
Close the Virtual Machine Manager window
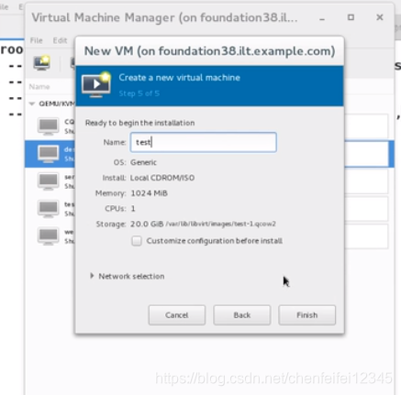pyautogui.click(x=380, y=17)
